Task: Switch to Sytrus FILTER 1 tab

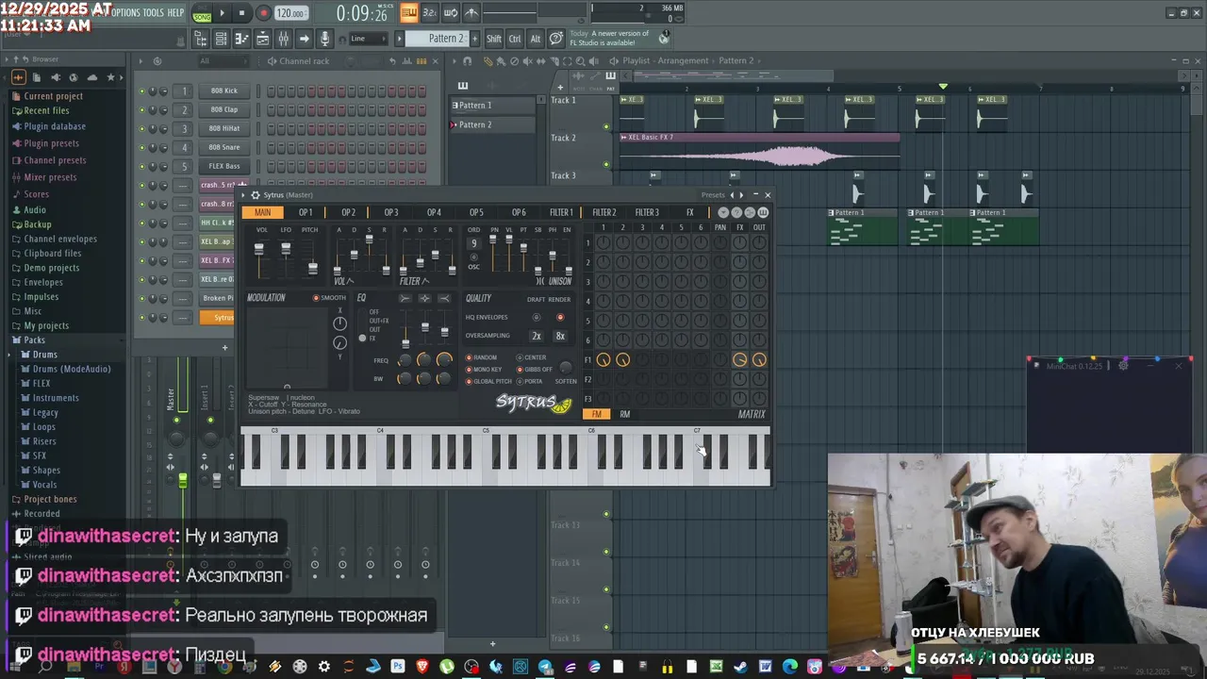Action: coord(561,213)
